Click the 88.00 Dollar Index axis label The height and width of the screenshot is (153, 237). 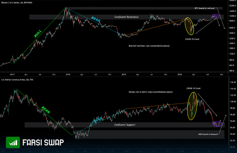point(233,141)
